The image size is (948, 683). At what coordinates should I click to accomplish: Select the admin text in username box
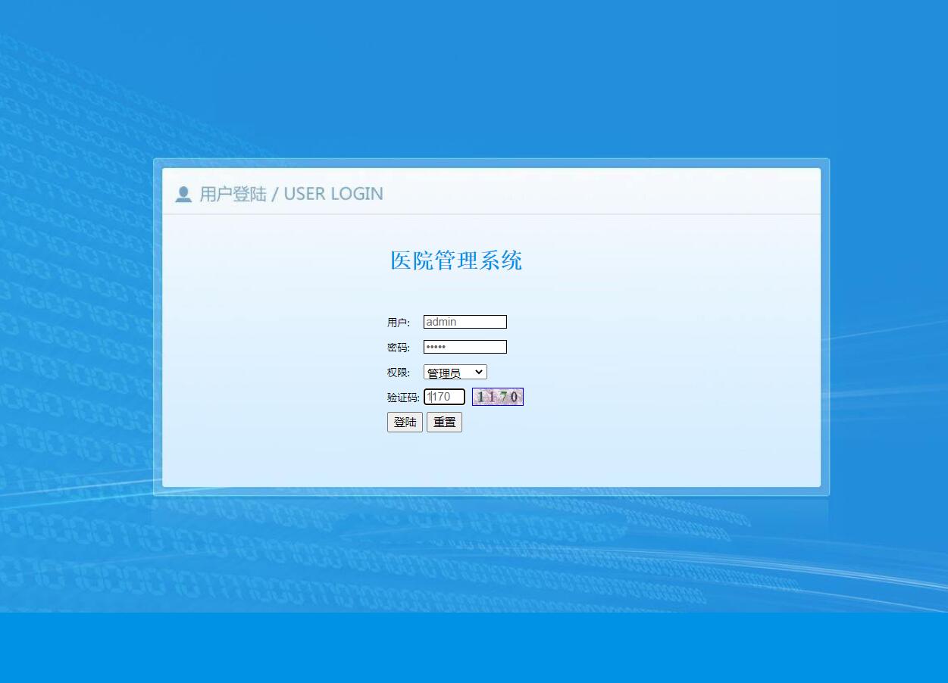[440, 321]
